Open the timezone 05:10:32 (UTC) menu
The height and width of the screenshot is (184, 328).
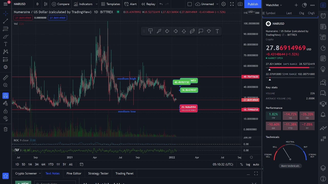(223, 164)
